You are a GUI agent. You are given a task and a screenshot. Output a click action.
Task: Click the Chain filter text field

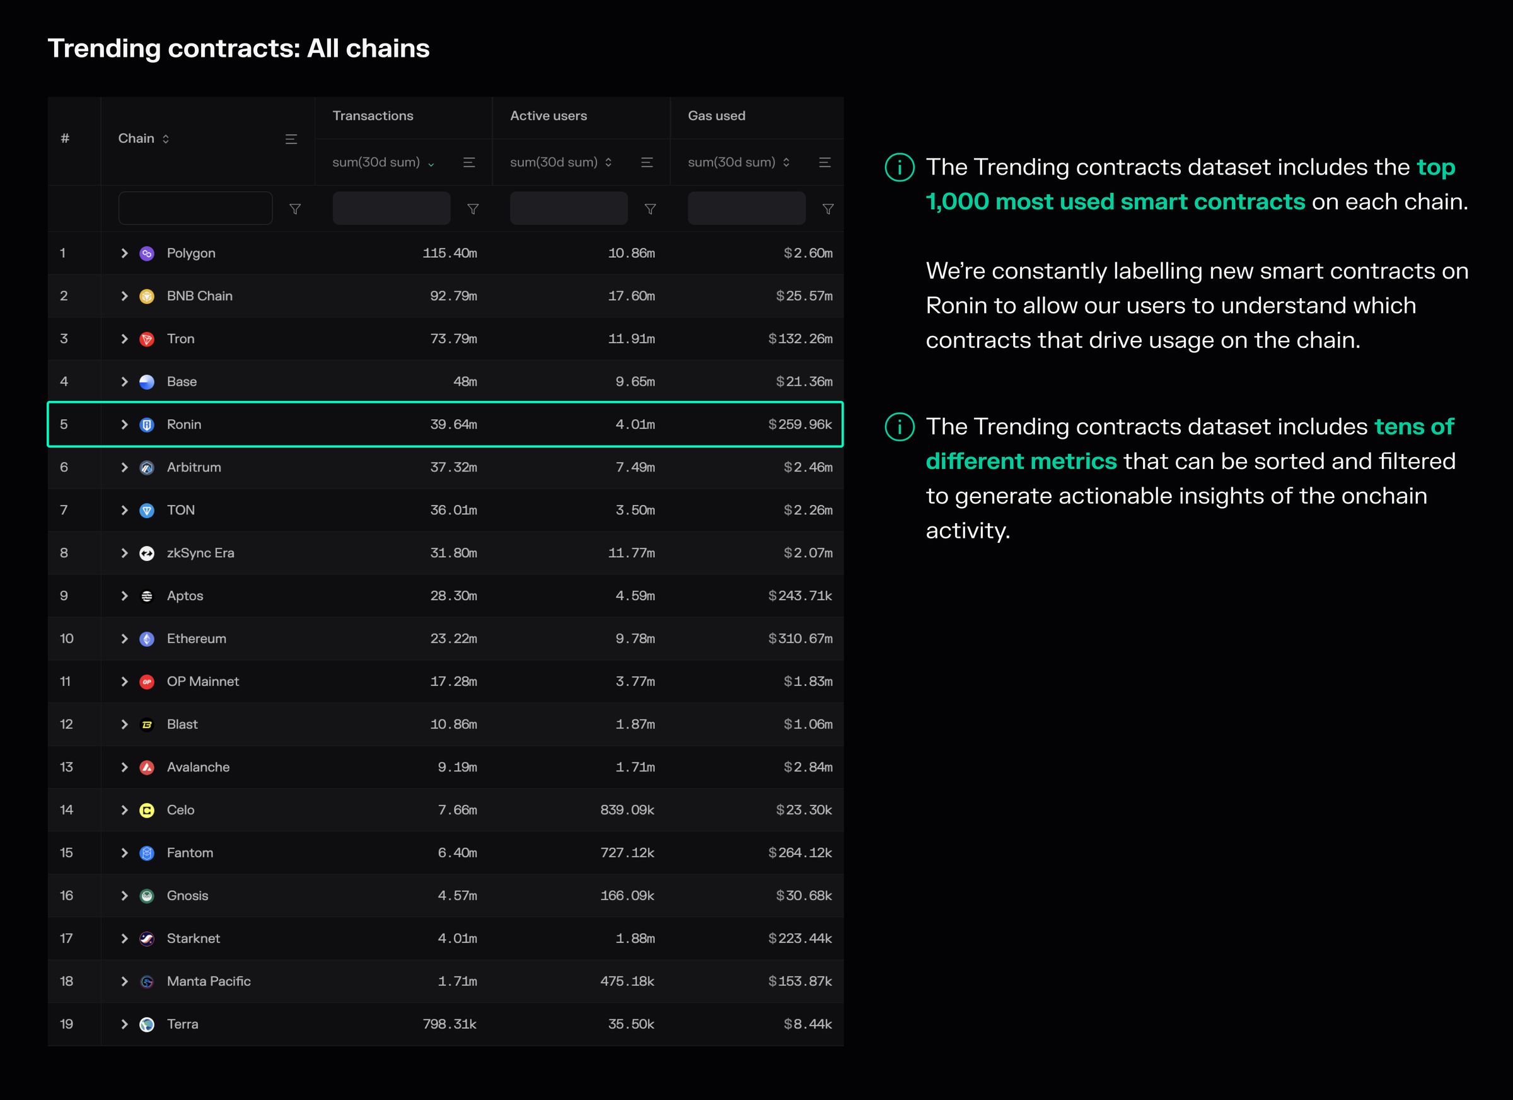tap(195, 208)
